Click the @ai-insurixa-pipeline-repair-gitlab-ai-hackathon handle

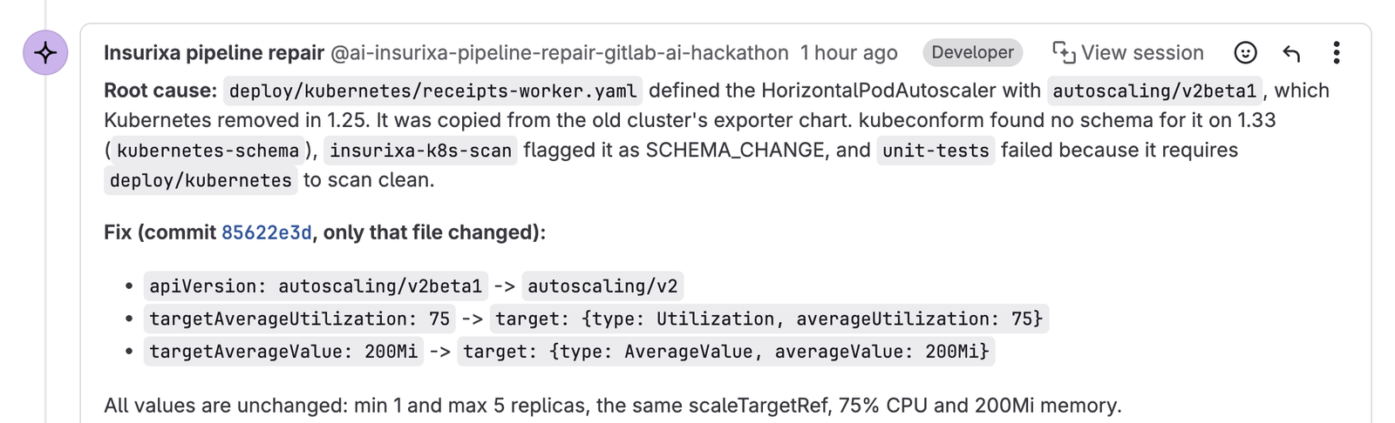[560, 53]
